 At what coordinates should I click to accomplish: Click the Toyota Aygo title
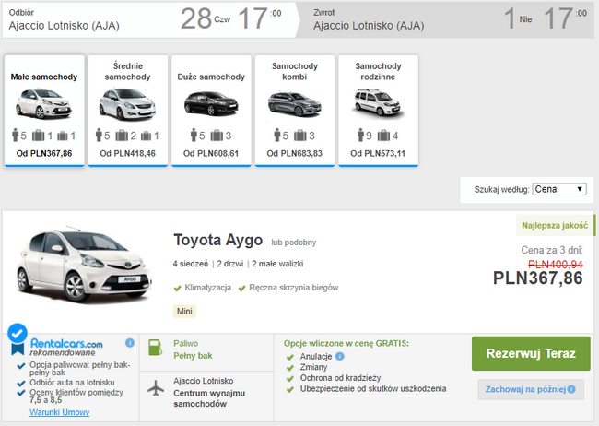(218, 240)
